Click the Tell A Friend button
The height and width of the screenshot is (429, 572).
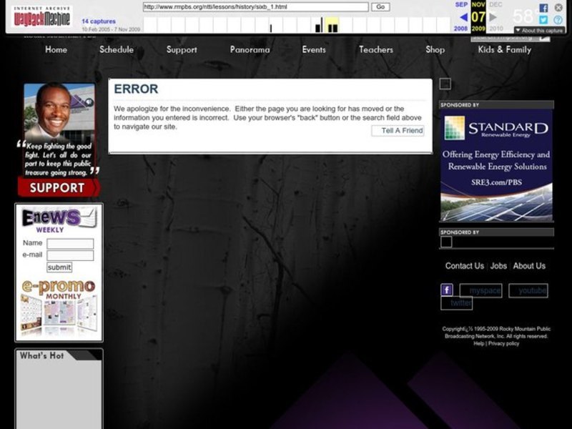pyautogui.click(x=398, y=131)
